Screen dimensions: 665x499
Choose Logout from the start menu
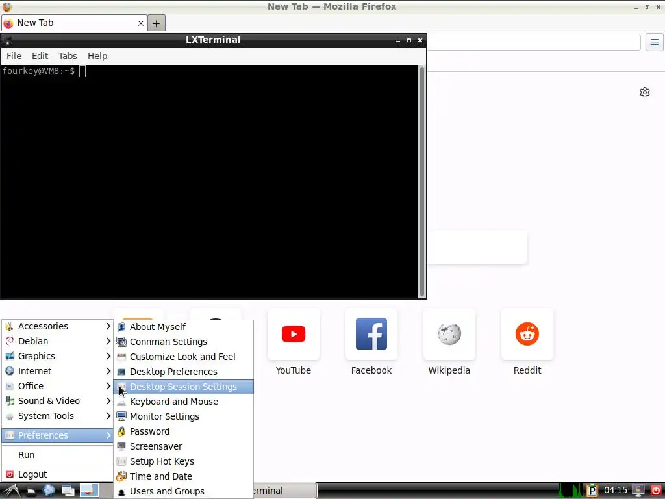pos(57,474)
